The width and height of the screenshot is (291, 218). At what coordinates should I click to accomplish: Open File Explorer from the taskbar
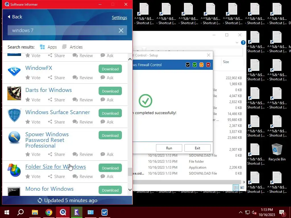[x=35, y=212]
